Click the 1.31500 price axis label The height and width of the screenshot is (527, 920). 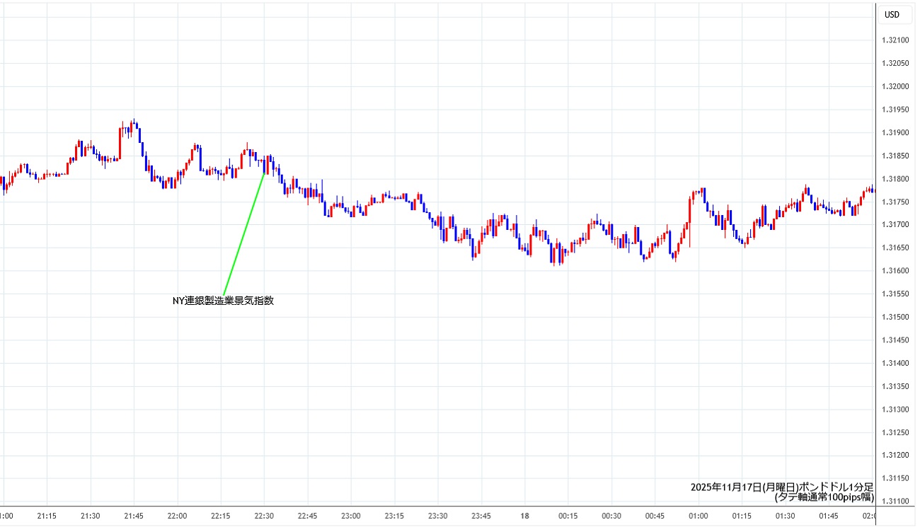(896, 317)
